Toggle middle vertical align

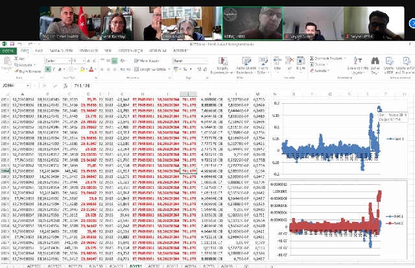tap(108, 60)
